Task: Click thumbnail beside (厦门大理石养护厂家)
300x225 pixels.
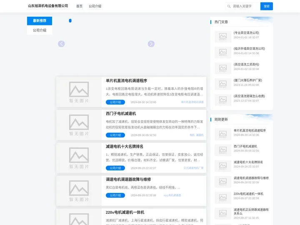Action: click(x=223, y=84)
